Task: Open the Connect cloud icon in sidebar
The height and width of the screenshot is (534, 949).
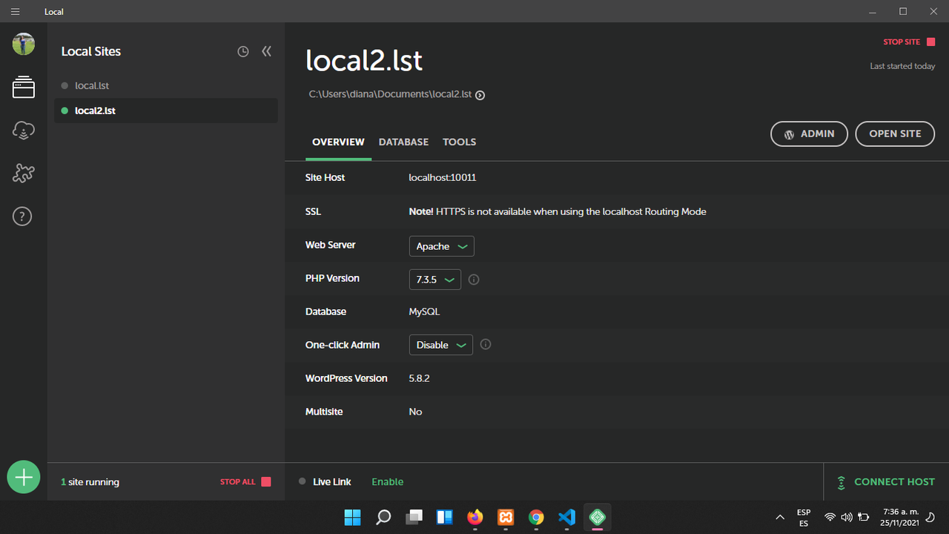Action: pos(24,131)
